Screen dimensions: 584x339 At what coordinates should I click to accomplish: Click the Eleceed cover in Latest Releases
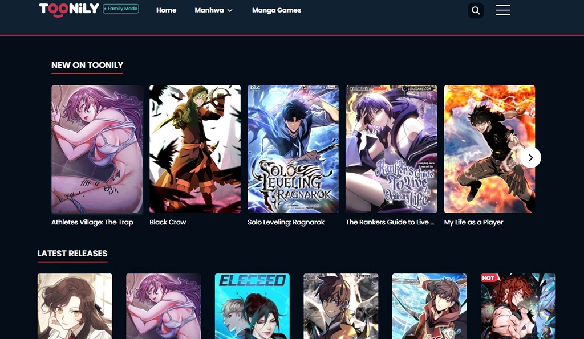click(252, 306)
